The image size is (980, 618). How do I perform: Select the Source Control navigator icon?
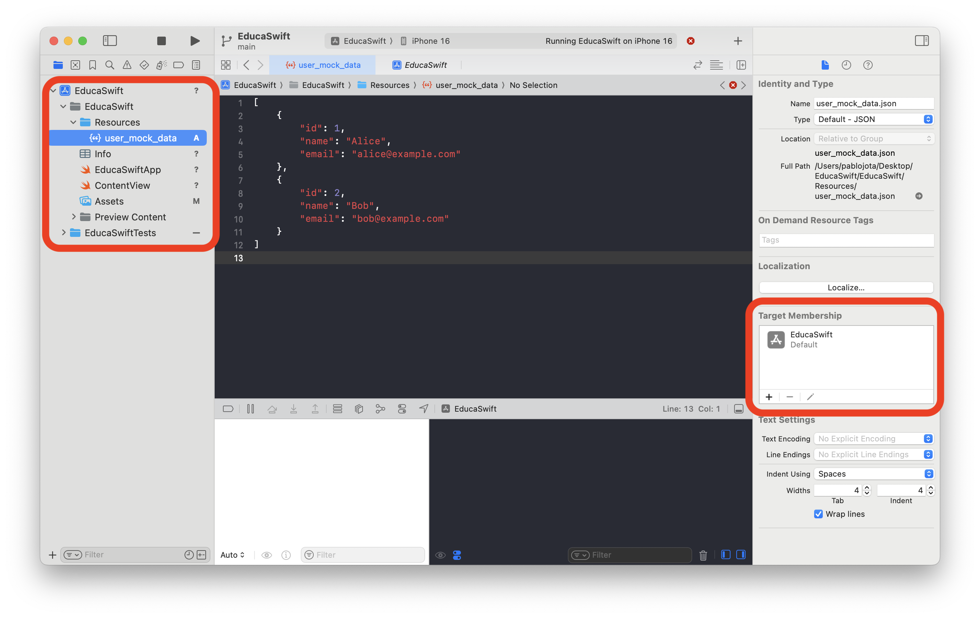coord(75,65)
